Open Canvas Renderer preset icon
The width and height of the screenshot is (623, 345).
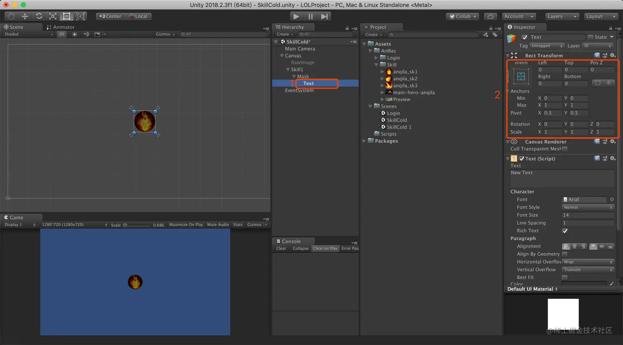tap(604, 142)
